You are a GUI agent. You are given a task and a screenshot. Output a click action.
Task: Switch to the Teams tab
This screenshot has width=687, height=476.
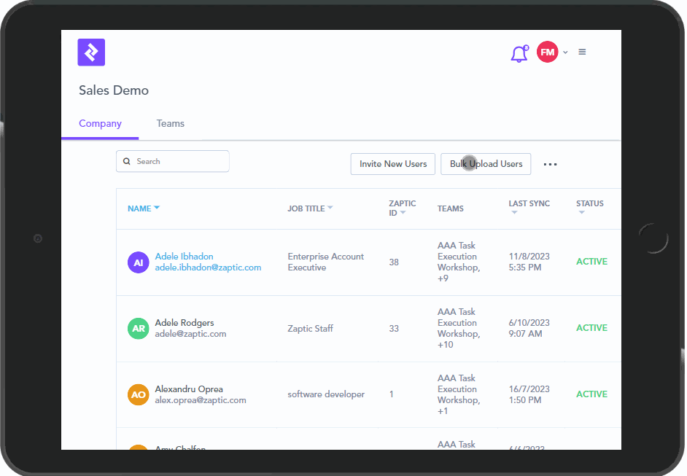tap(170, 124)
